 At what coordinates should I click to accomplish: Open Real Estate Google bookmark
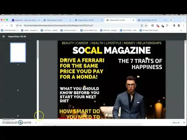[129, 30]
